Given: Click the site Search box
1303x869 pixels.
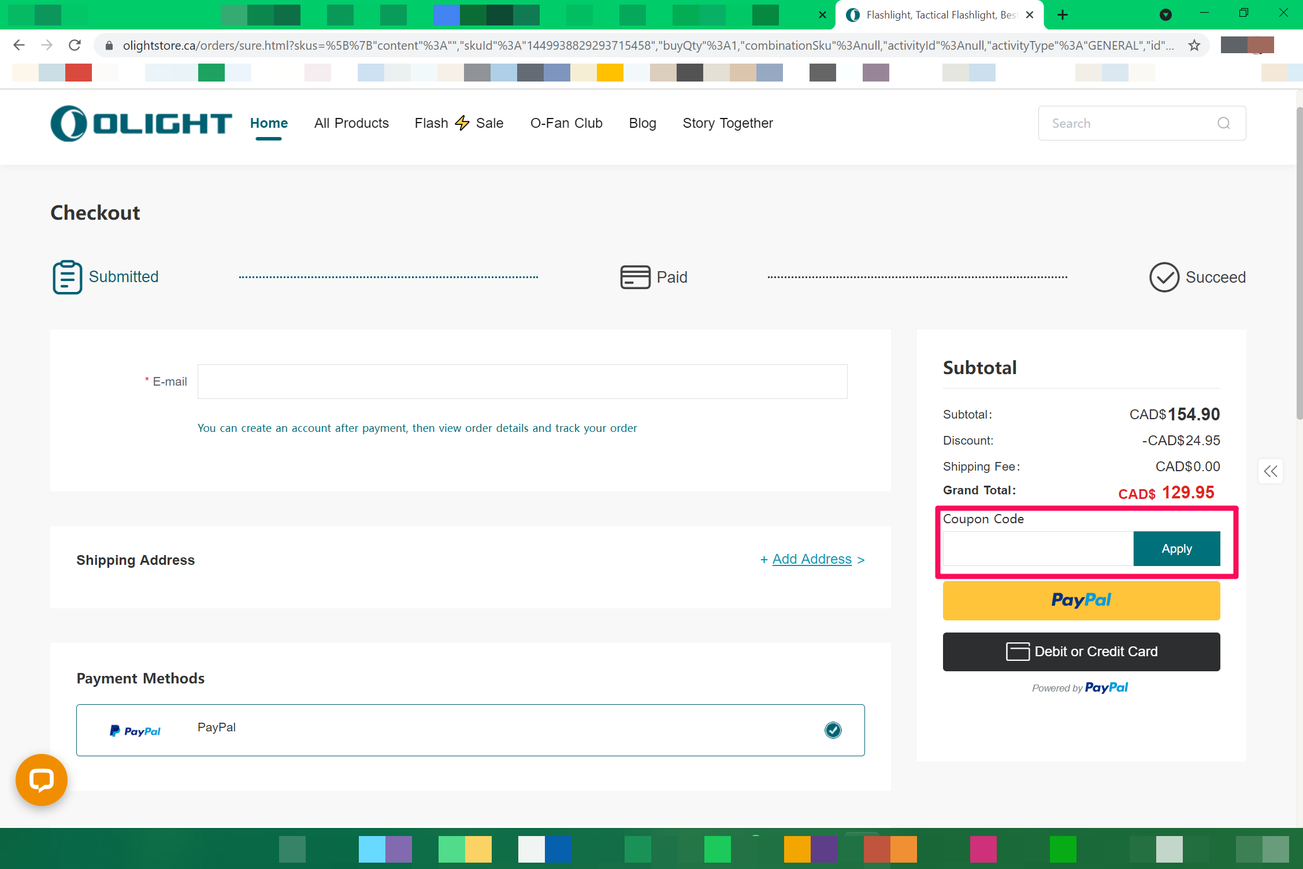Looking at the screenshot, I should tap(1142, 123).
